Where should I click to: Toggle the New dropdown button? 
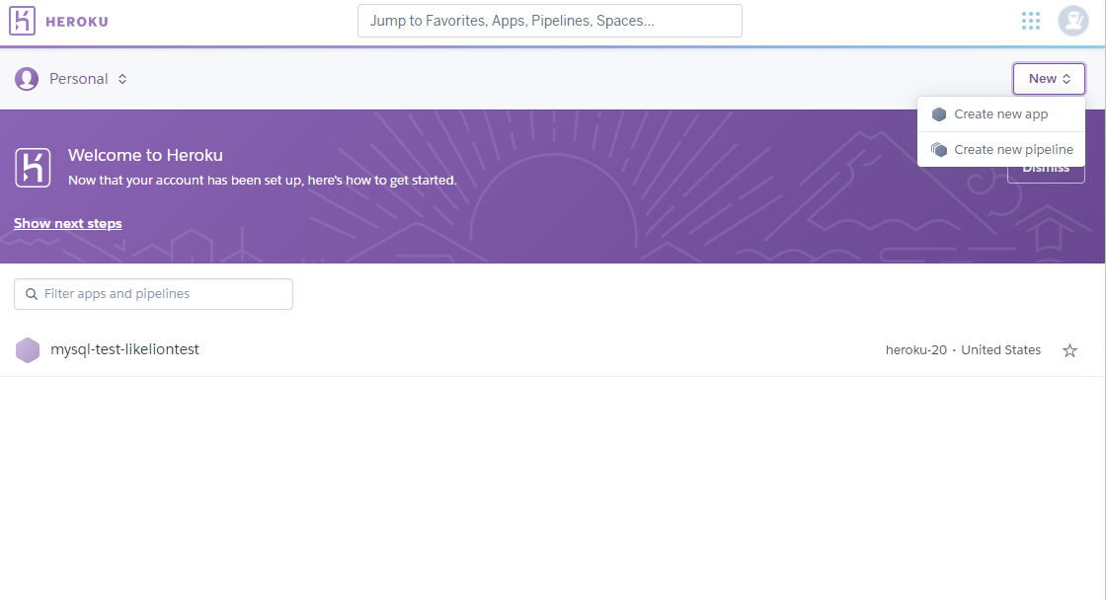pyautogui.click(x=1049, y=79)
